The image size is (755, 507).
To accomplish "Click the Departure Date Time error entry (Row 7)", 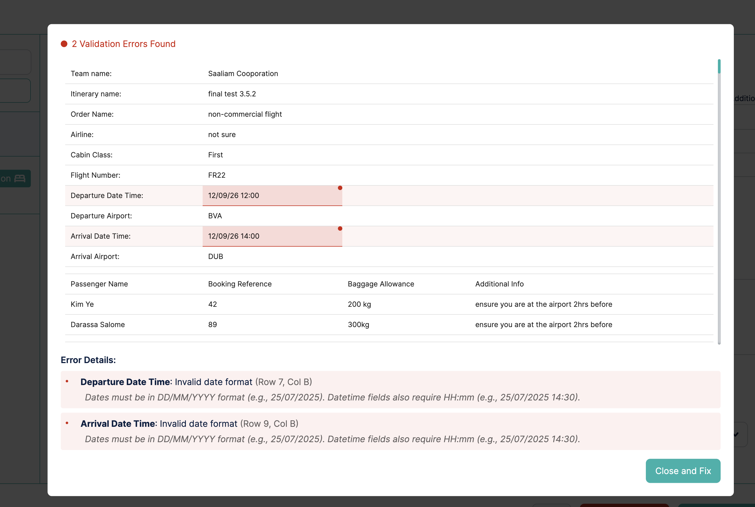I will tap(391, 389).
